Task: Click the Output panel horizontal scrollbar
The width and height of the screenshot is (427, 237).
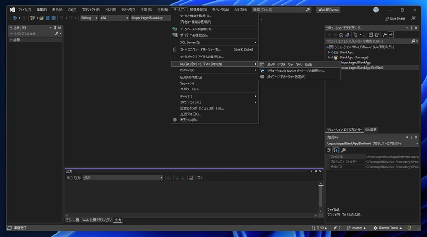Action: [192, 215]
